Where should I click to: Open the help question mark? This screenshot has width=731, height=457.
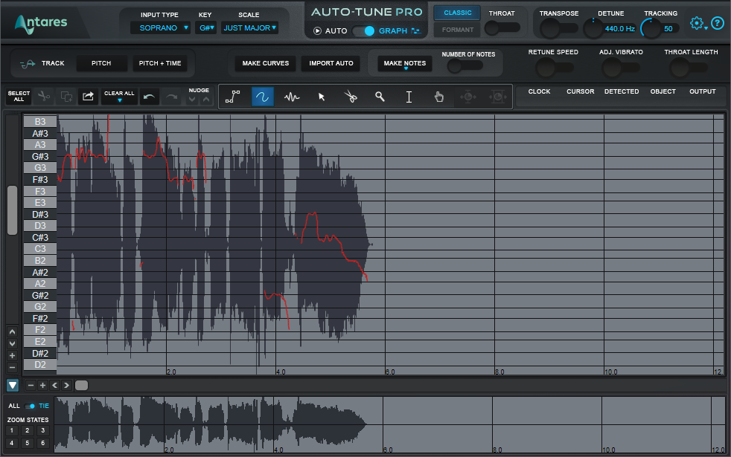point(718,23)
